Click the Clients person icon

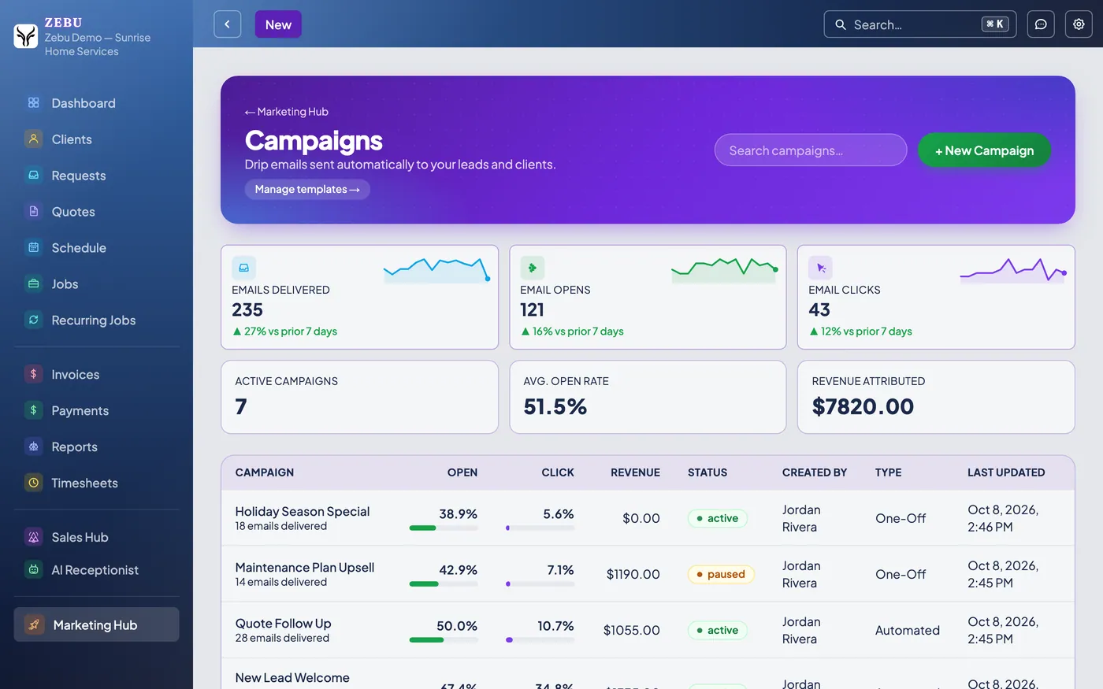[x=33, y=139]
